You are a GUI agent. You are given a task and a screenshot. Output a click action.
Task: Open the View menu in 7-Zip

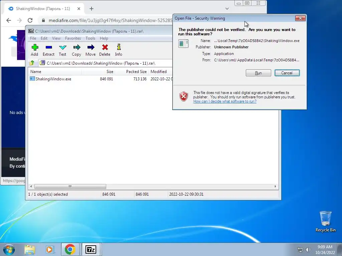(56, 38)
